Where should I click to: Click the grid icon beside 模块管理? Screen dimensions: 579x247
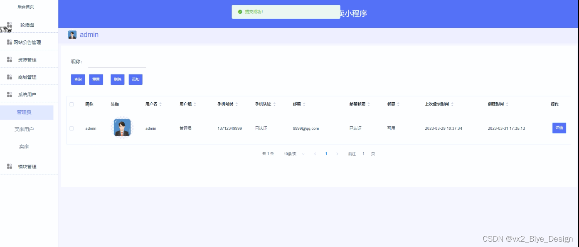tap(10, 166)
